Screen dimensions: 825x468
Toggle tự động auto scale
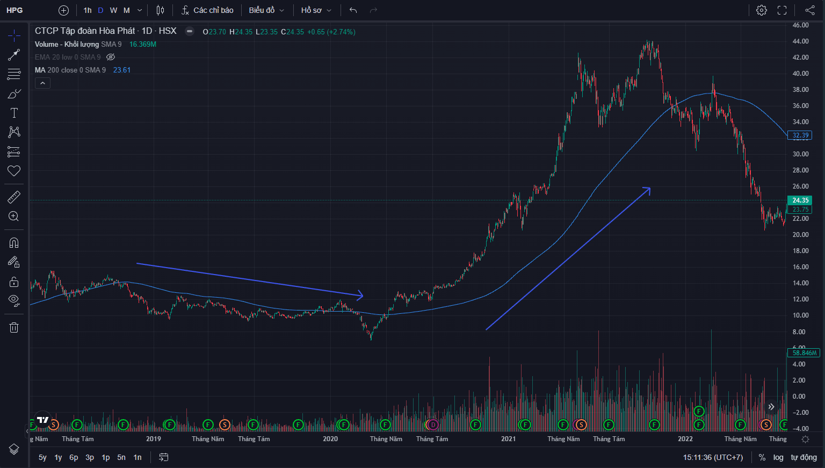click(804, 457)
